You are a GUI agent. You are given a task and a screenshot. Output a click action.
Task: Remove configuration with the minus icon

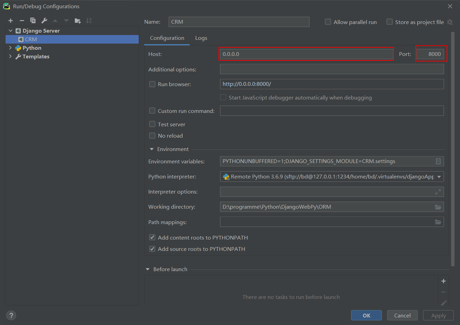coord(22,21)
